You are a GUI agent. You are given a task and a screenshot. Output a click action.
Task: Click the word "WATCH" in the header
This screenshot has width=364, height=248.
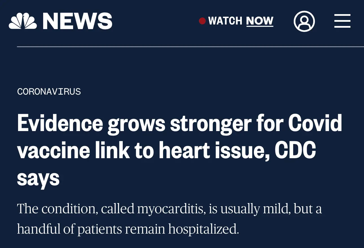point(225,21)
